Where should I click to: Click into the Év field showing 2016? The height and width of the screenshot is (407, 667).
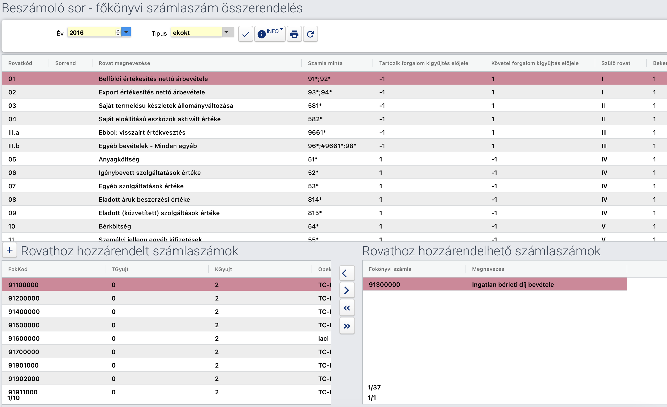91,32
